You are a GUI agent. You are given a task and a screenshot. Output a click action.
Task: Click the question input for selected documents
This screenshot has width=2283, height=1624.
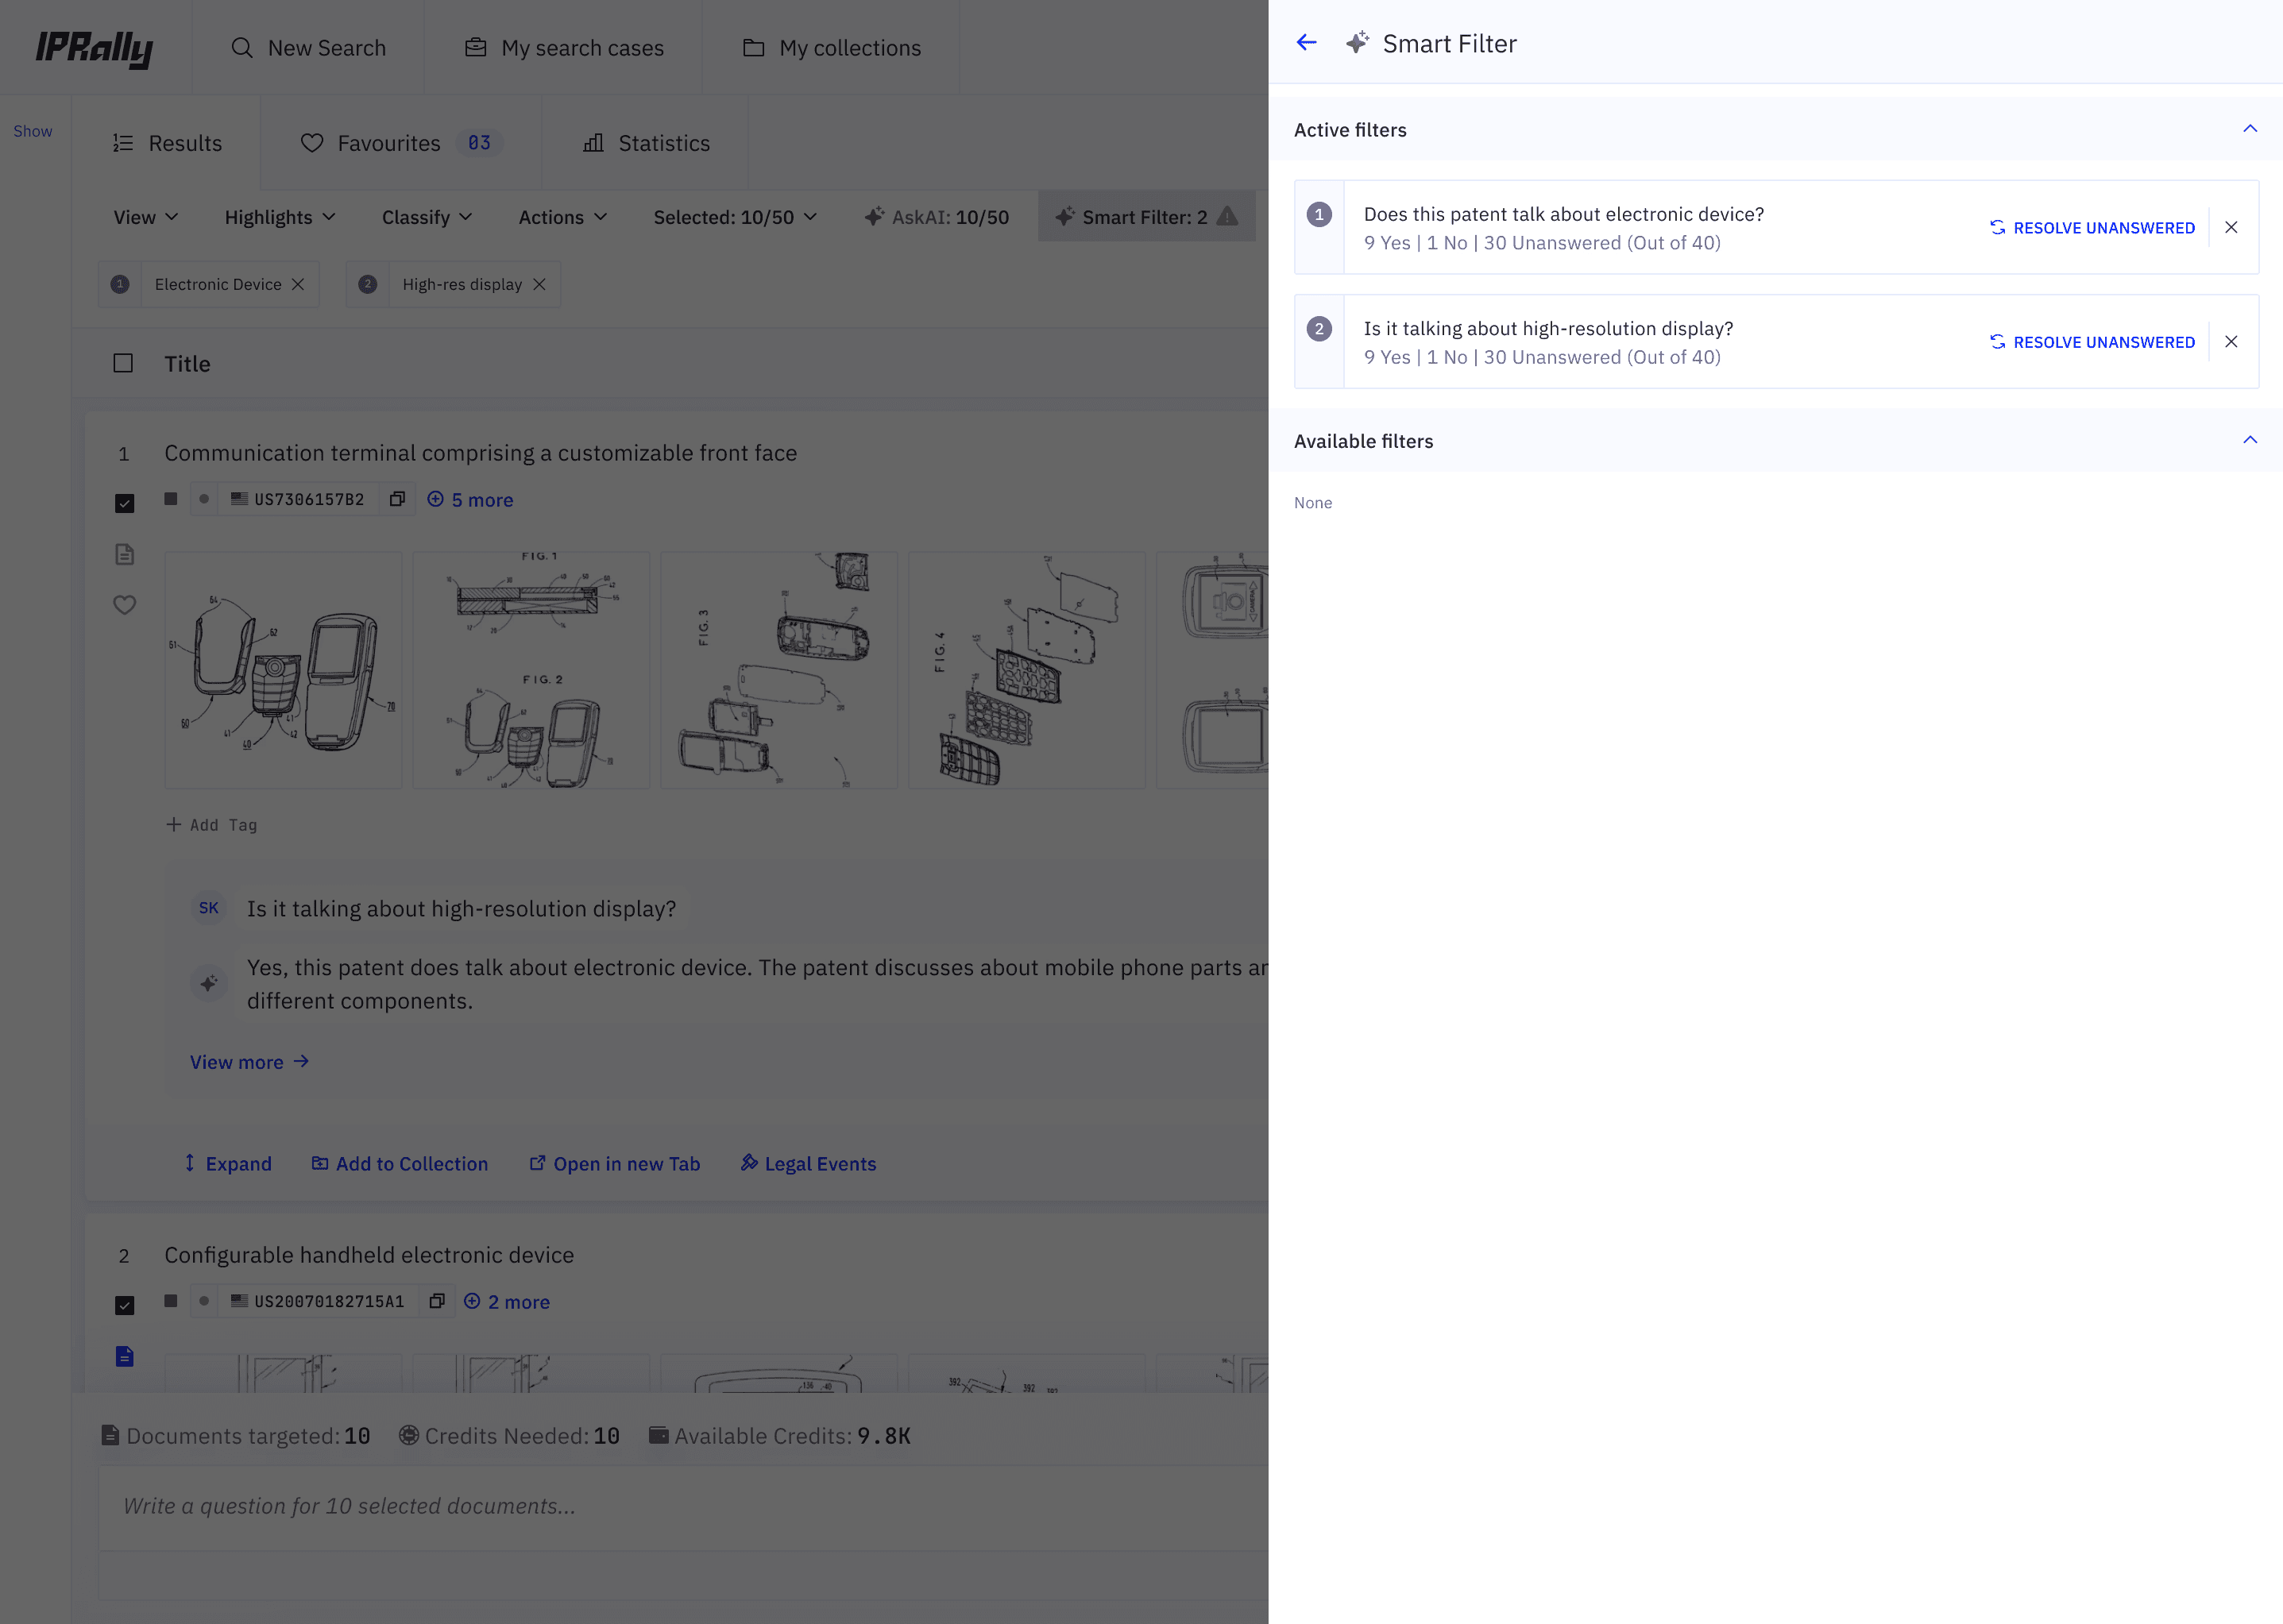pos(680,1506)
